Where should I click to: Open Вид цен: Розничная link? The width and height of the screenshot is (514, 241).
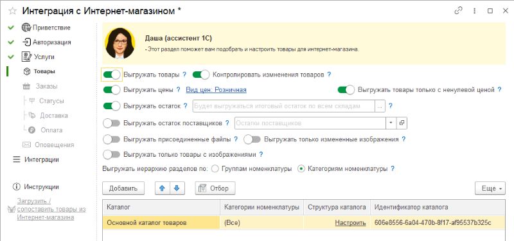216,89
